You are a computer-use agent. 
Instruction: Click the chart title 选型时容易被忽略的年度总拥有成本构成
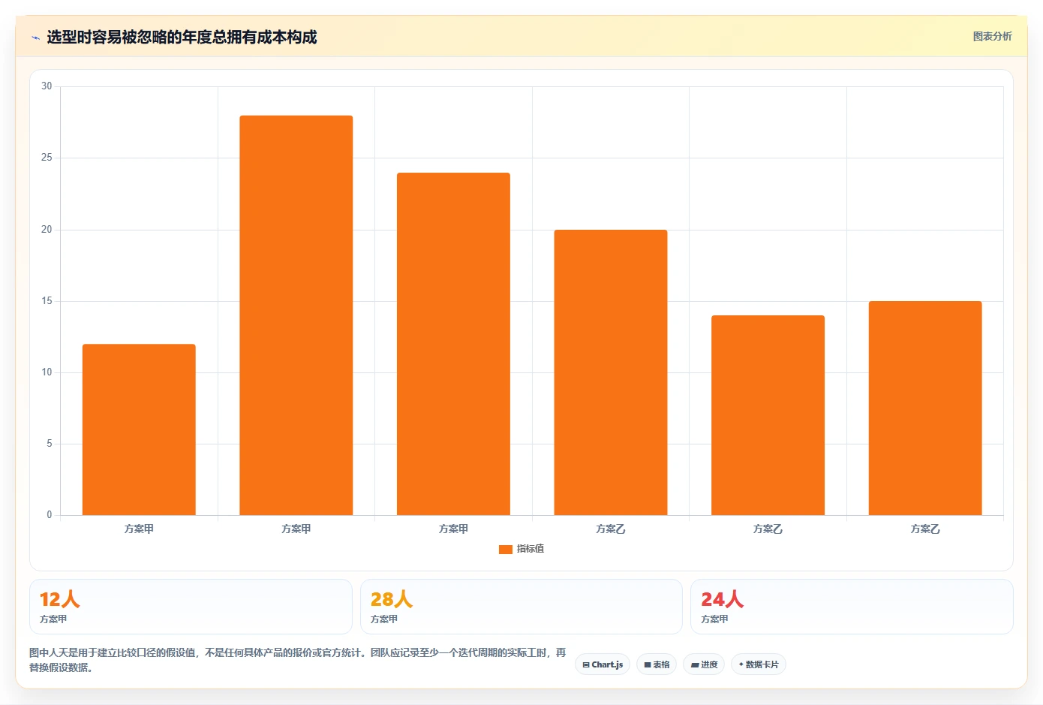point(182,37)
